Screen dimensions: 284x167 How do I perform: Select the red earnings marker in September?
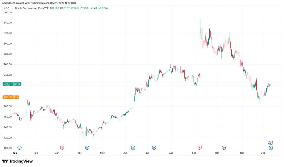point(199,148)
